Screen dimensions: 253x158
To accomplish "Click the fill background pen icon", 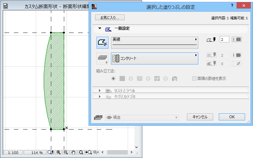I will tap(211, 64).
